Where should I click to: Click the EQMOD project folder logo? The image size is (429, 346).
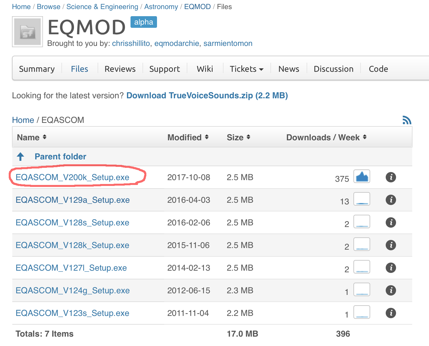coord(27,31)
